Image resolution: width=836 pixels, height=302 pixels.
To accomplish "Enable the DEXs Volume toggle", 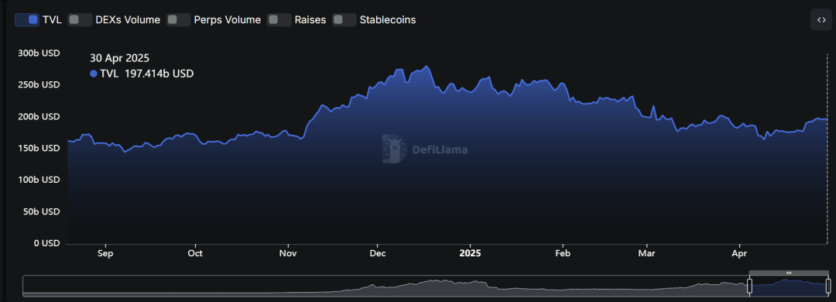I will pos(80,19).
